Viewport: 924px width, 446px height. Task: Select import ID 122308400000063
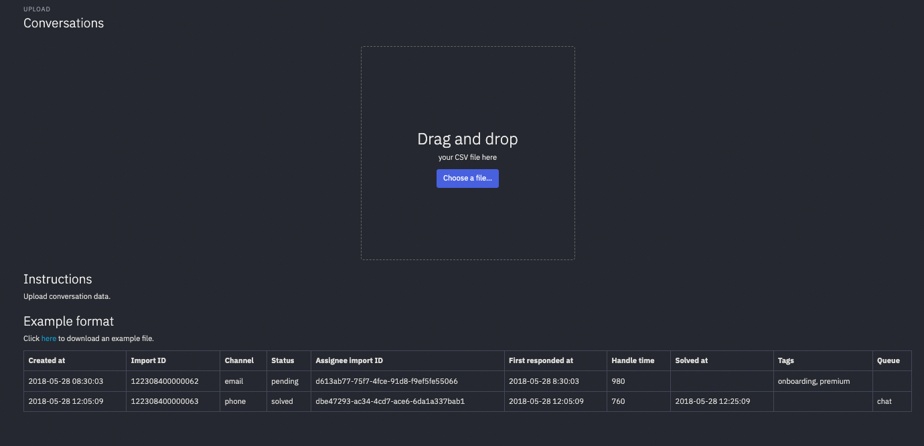click(x=173, y=401)
